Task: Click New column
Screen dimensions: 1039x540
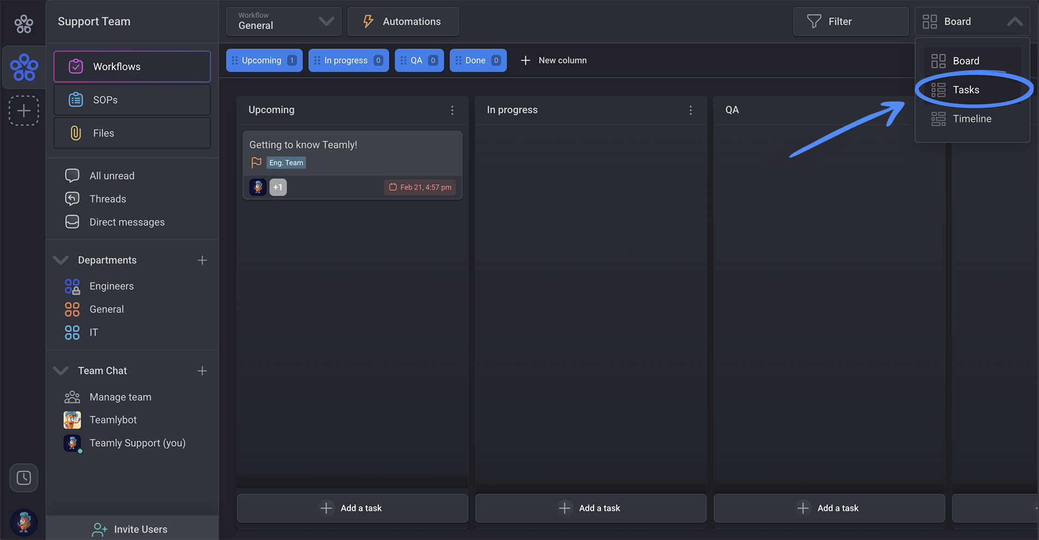Action: pos(554,61)
